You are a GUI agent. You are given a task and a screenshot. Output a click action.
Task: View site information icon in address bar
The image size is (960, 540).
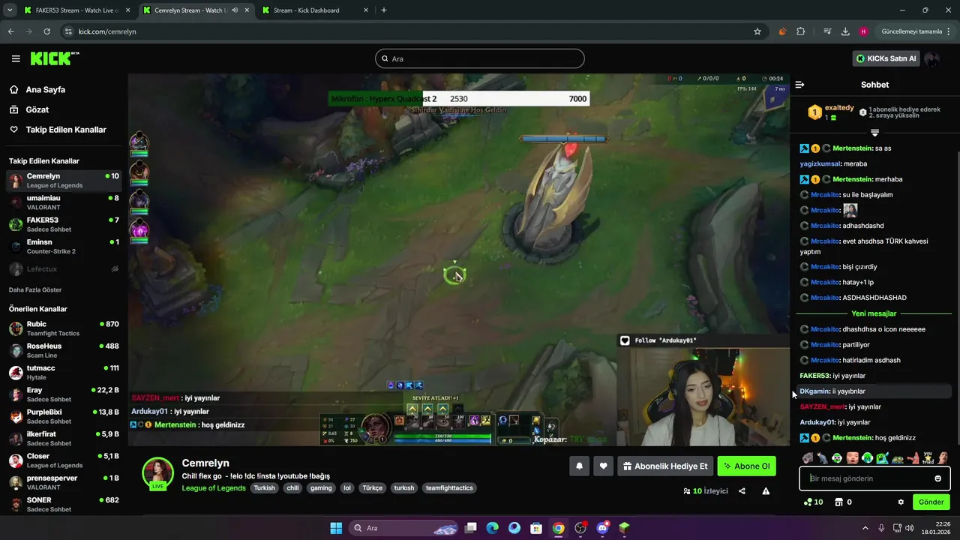68,31
